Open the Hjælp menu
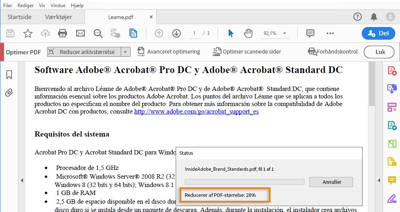Image resolution: width=400 pixels, height=212 pixels. click(77, 5)
